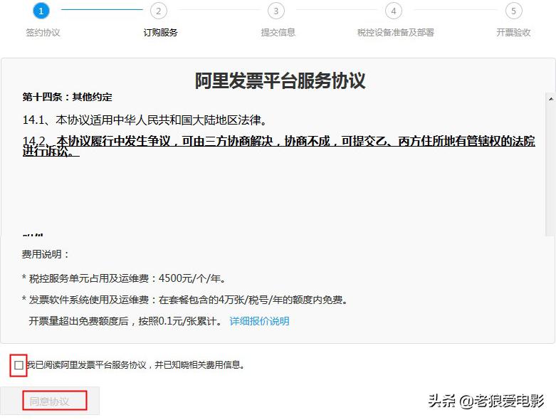The image size is (556, 420).
Task: Click the 第十四条：其他约定 heading
Action: click(68, 97)
